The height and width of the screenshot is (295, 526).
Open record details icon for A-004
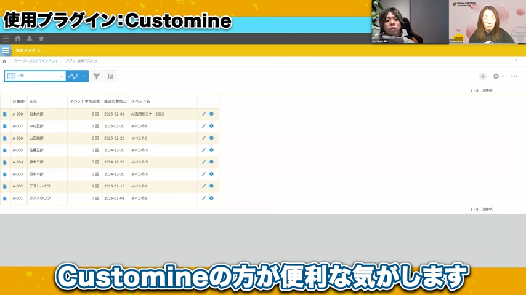[5, 162]
